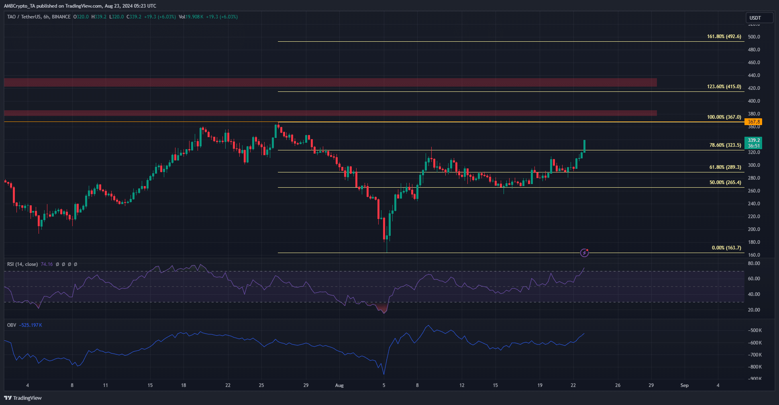Click the RSI (14, close) indicator label
Viewport: 779px width, 405px height.
(x=22, y=264)
